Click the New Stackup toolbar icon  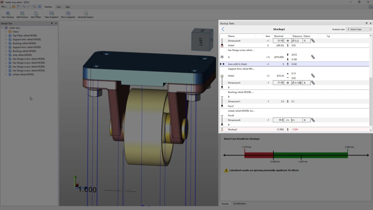pyautogui.click(x=8, y=14)
